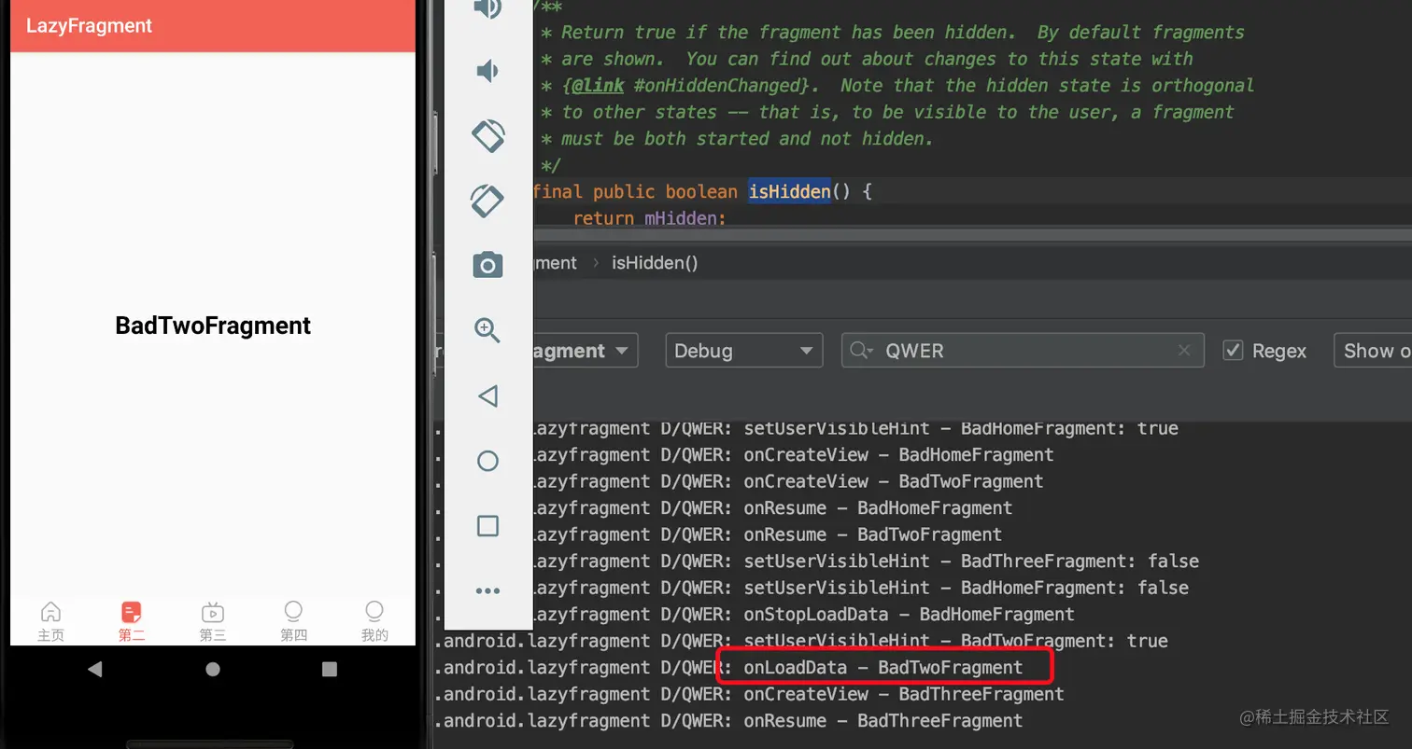
Task: Select the 第二 bottom tab
Action: coord(132,622)
